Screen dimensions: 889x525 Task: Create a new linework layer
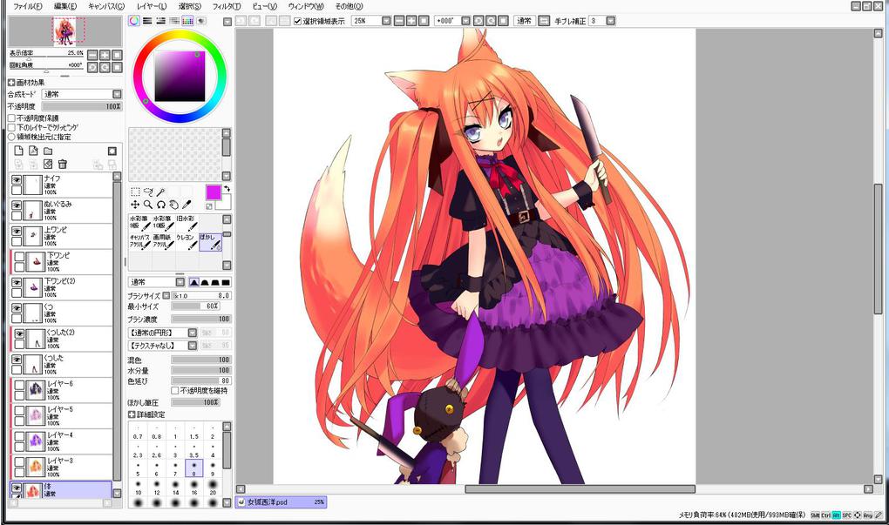(33, 151)
